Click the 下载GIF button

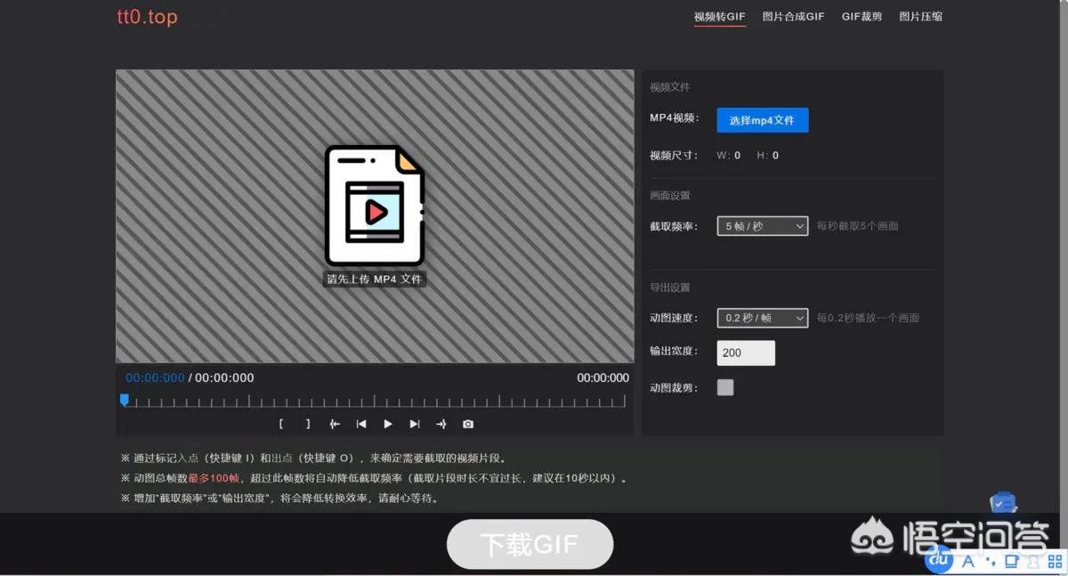530,544
